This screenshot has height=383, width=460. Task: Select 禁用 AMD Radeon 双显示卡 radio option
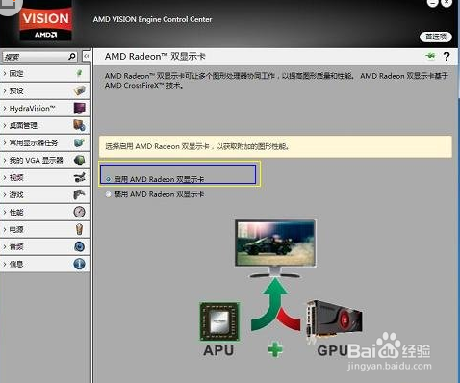pyautogui.click(x=108, y=194)
